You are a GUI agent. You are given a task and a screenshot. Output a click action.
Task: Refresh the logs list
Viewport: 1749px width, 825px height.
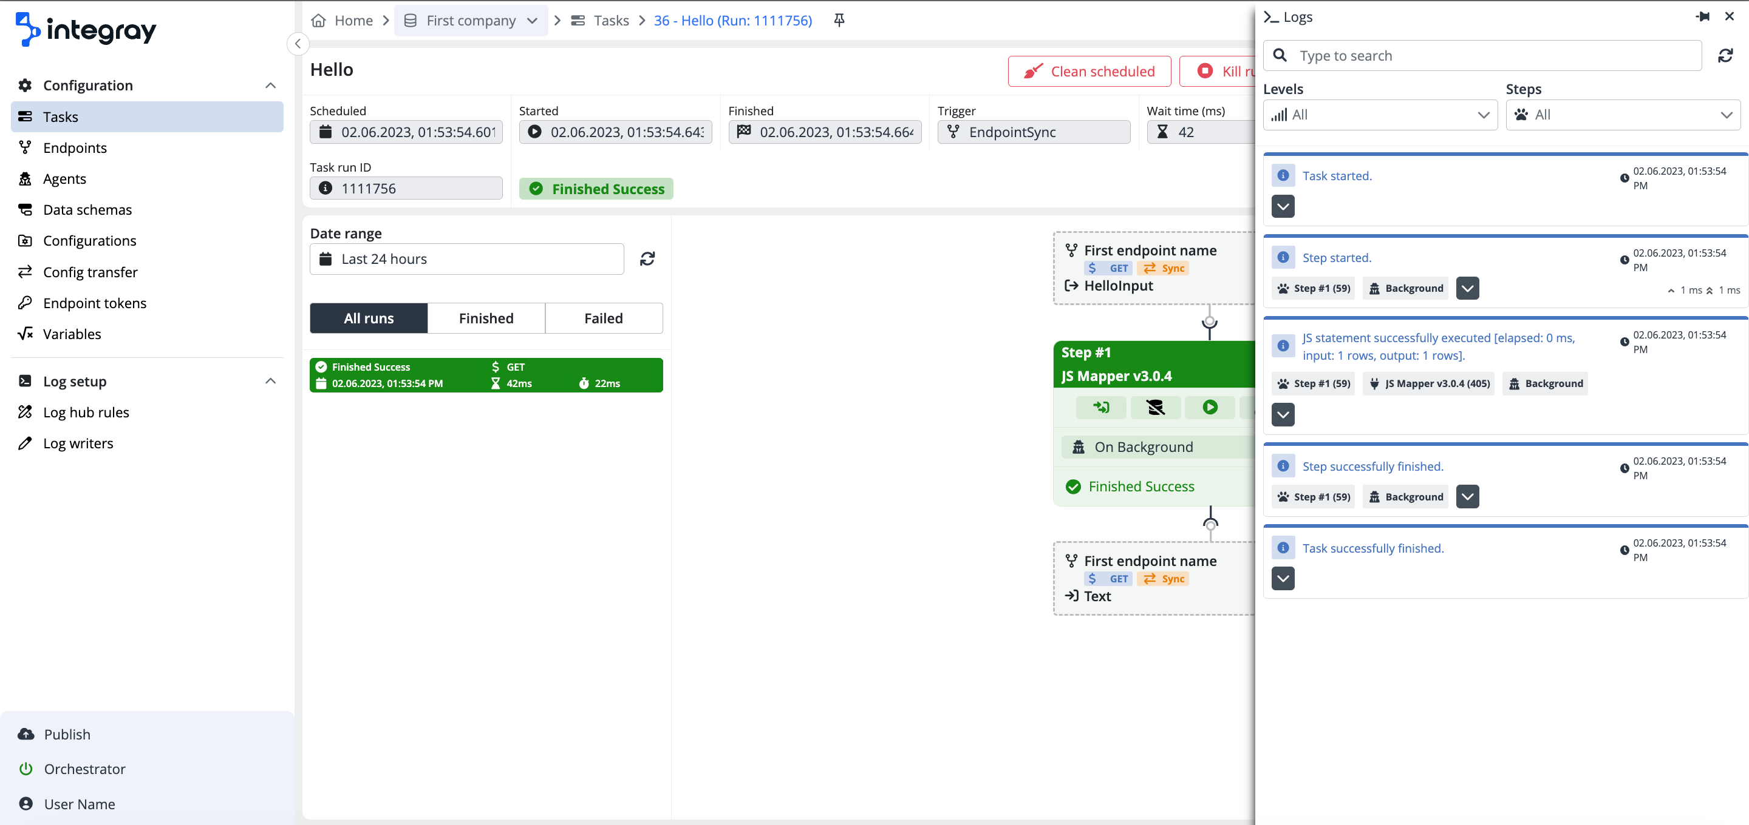1726,55
